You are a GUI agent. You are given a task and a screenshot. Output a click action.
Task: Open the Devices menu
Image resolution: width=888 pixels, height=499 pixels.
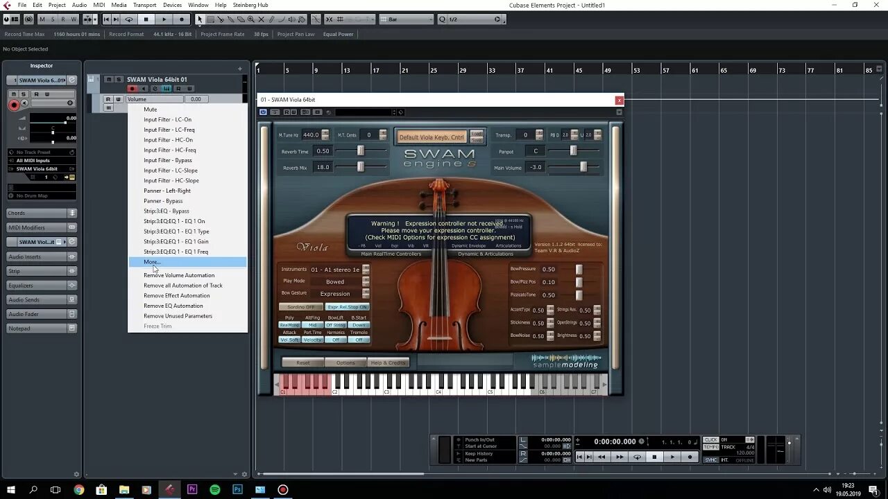[172, 5]
